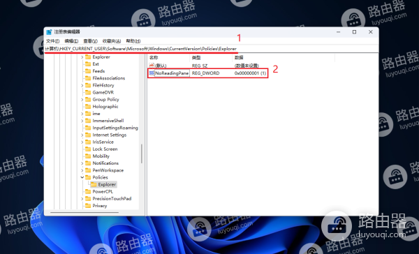Click the (默认) string value icon

pos(152,66)
